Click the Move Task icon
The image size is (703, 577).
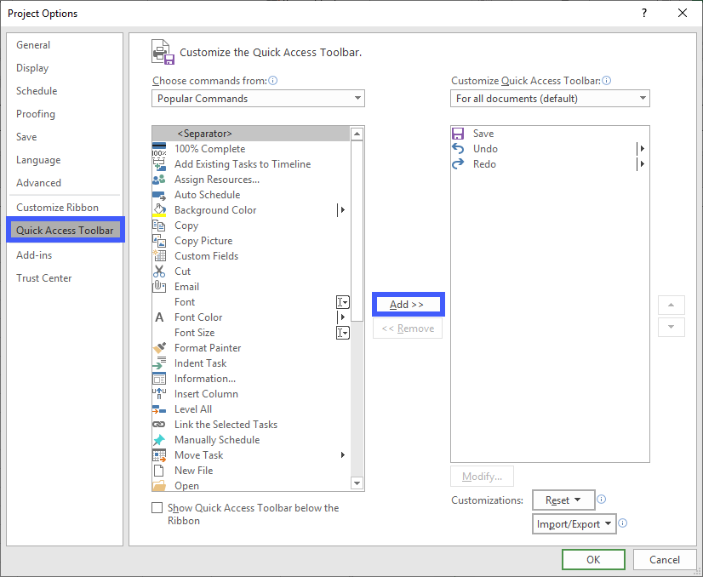158,455
